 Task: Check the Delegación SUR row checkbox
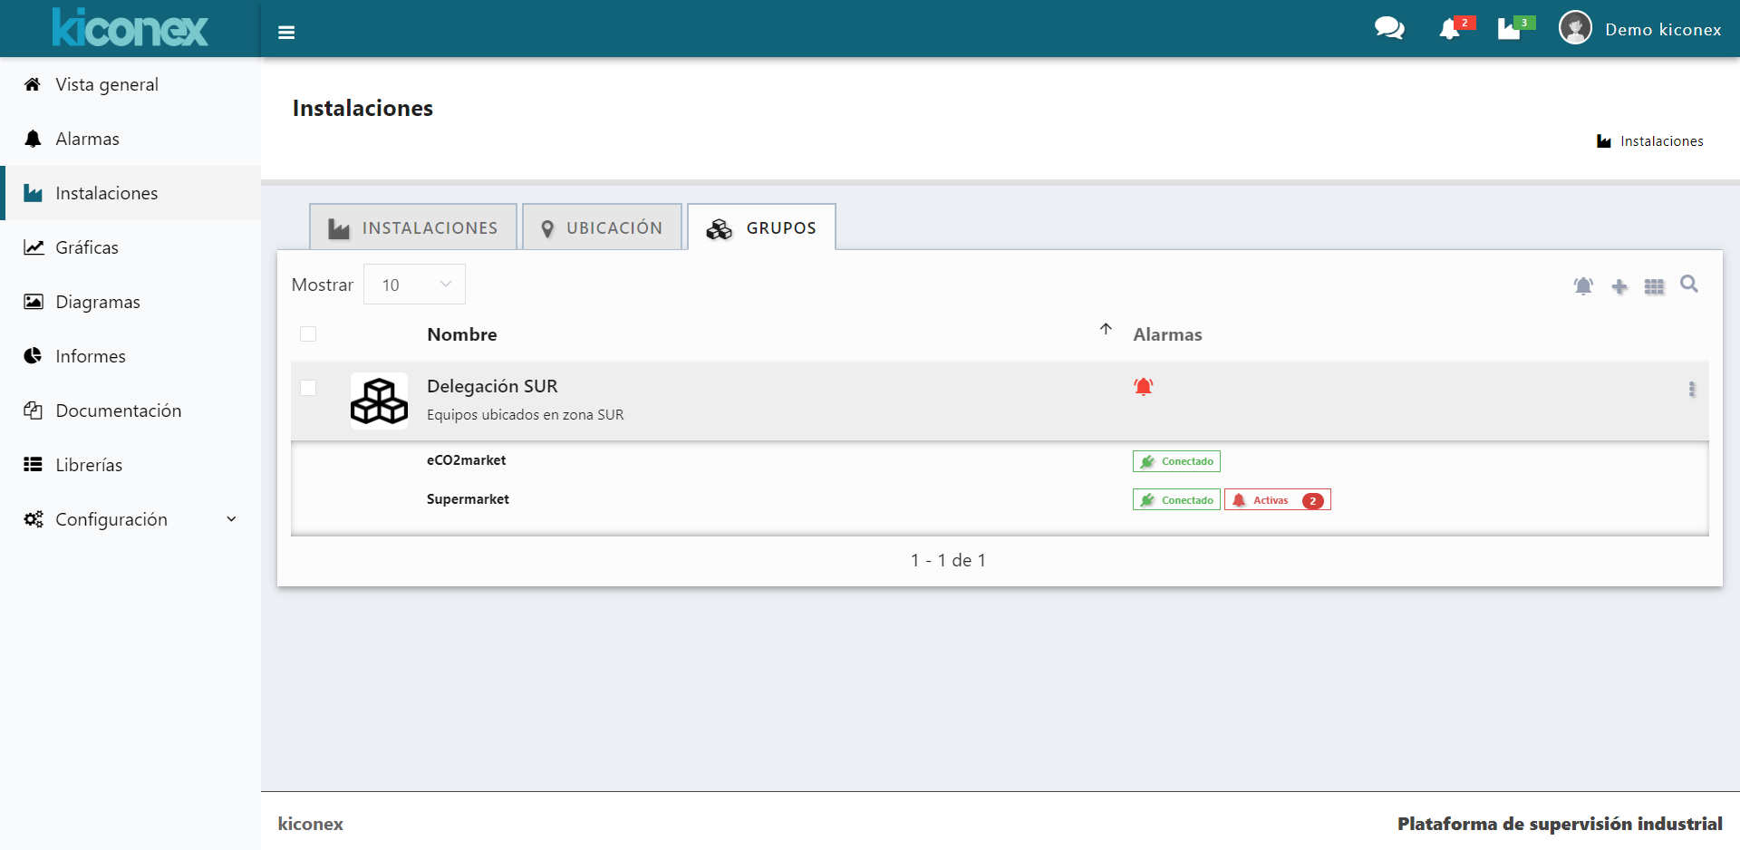pyautogui.click(x=308, y=388)
